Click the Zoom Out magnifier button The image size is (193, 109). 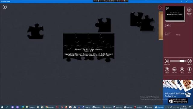(x=167, y=61)
